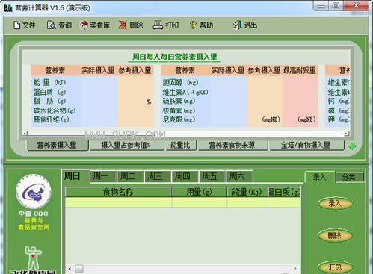Click the 打印 (Print) printer icon

tap(158, 25)
